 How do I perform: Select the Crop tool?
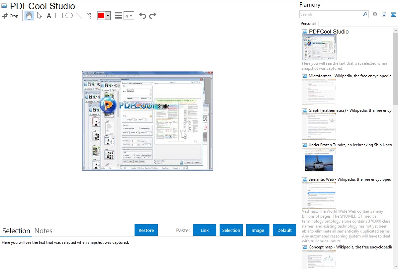[x=10, y=16]
